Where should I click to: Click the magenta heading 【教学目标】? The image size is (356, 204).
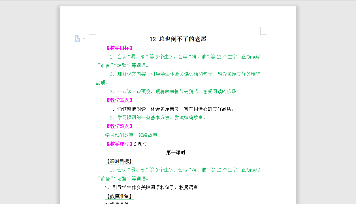point(119,48)
